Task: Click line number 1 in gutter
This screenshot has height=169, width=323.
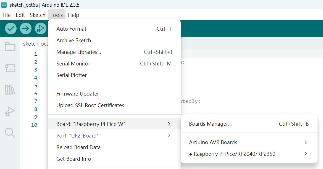Action: tap(36, 54)
